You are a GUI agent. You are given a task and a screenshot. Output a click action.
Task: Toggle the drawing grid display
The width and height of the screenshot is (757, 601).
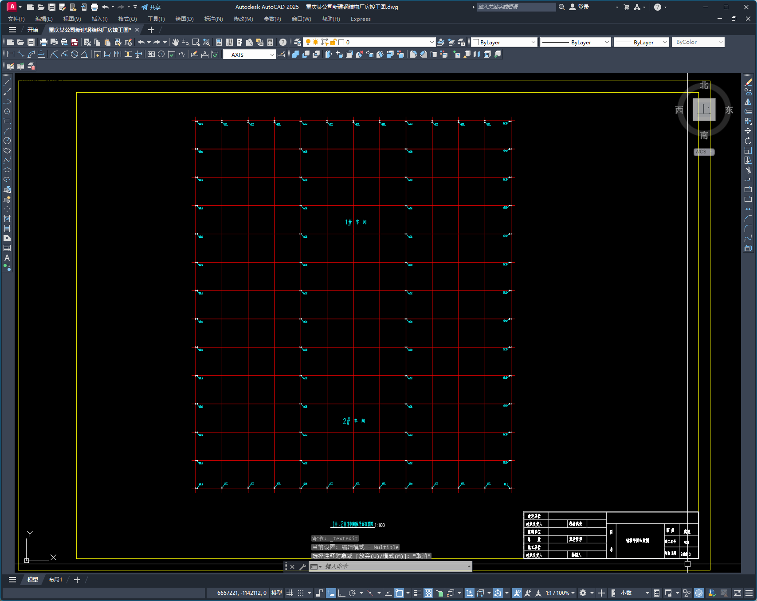290,593
